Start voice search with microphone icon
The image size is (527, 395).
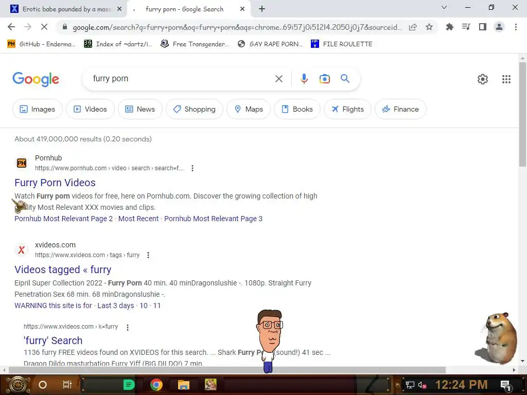304,79
